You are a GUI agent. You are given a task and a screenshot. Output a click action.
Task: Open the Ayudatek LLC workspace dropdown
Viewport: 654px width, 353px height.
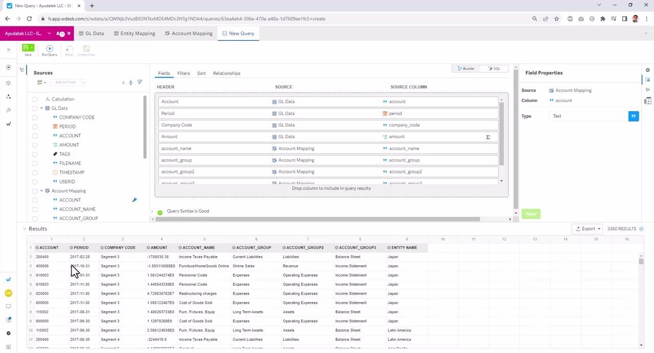click(x=49, y=34)
